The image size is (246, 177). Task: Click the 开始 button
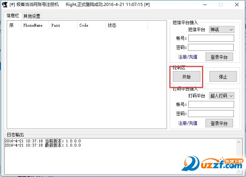[187, 76]
